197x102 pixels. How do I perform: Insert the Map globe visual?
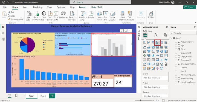(x=144, y=56)
